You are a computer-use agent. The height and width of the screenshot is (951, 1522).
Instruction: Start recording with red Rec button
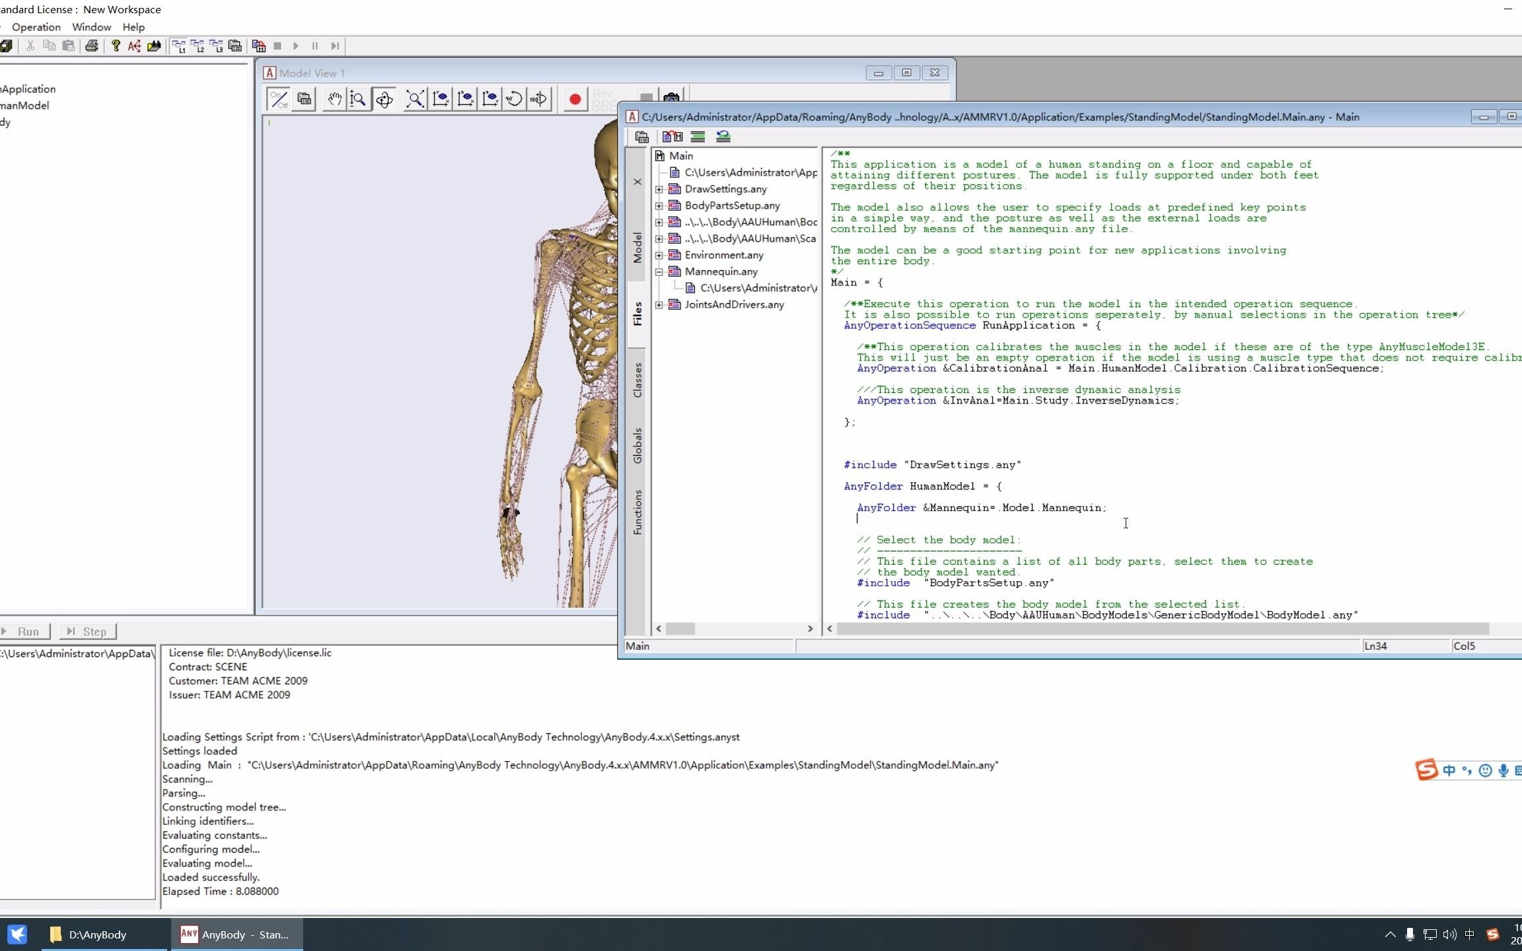[x=575, y=99]
